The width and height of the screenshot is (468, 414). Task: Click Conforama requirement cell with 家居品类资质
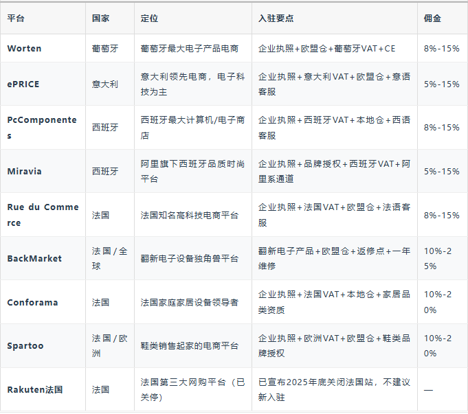click(x=334, y=302)
